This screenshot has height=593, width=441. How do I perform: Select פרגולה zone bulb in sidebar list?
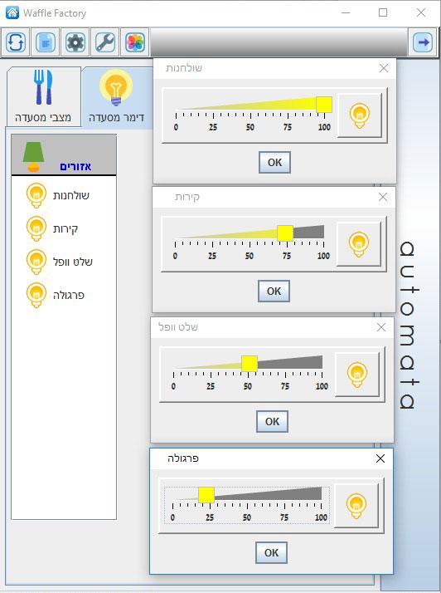(36, 296)
